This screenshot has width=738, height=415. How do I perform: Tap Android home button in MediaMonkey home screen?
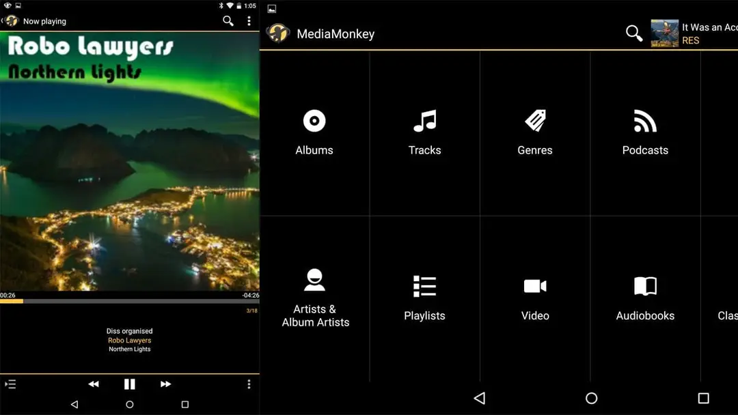pyautogui.click(x=591, y=398)
